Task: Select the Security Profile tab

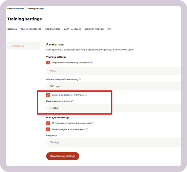Action: point(94,29)
